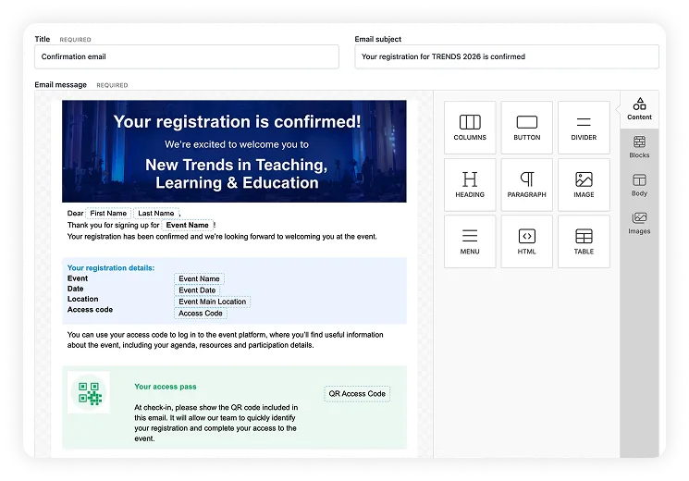Click the 'Date' label in details
Screen dimensions: 689x481
coord(75,289)
